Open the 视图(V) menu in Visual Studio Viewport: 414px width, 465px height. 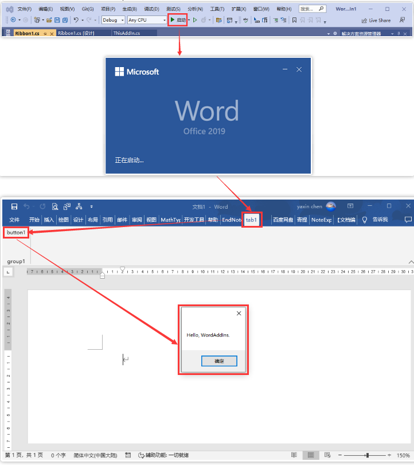pyautogui.click(x=67, y=9)
